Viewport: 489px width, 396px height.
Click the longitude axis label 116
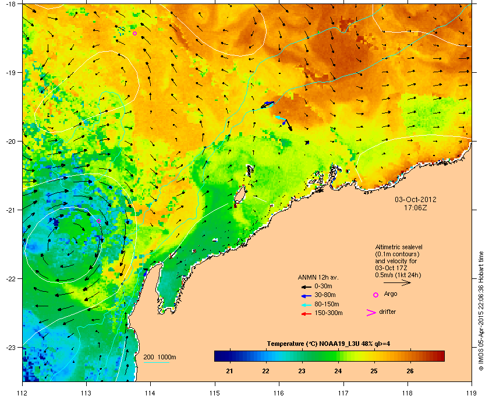[x=279, y=393]
